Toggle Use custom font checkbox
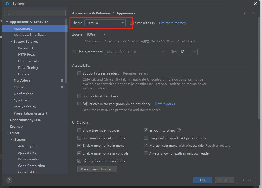This screenshot has width=262, height=188. tap(74, 52)
